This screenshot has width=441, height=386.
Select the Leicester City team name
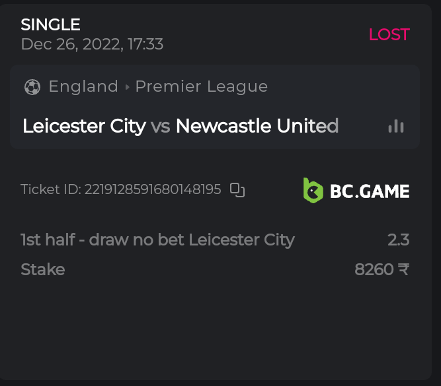tap(84, 126)
